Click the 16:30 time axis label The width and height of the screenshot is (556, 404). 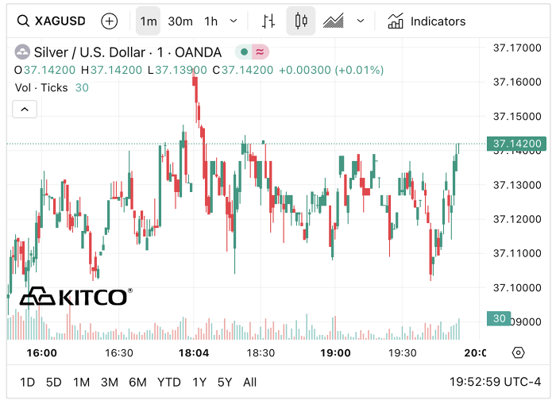(119, 353)
